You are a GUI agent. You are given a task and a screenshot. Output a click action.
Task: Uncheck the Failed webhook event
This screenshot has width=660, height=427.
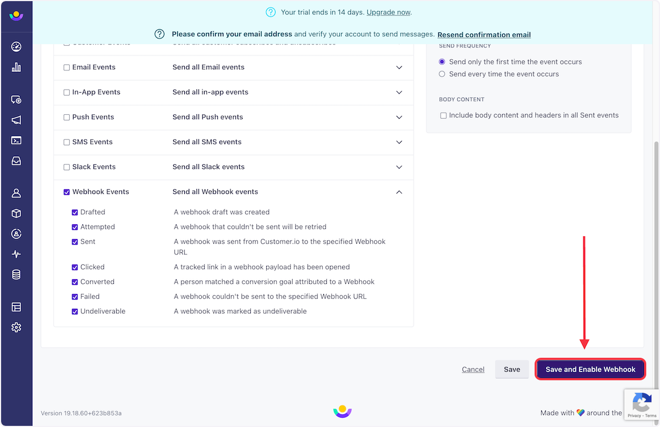point(75,297)
